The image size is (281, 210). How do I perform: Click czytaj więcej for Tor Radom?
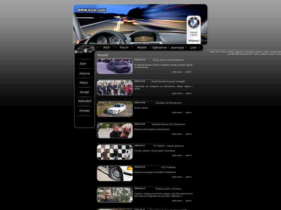pos(177,156)
